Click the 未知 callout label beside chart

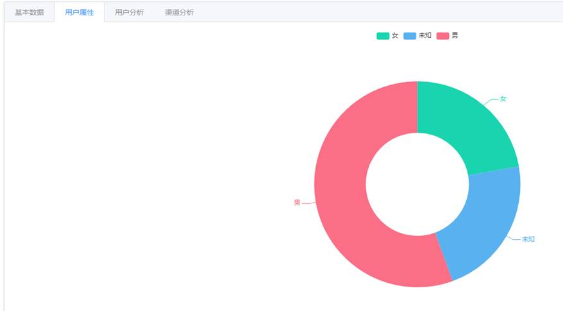[x=528, y=239]
